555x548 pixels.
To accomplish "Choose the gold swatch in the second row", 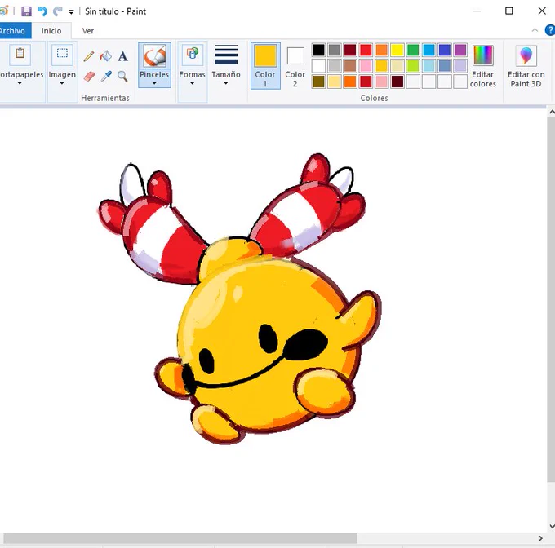I will pyautogui.click(x=382, y=66).
